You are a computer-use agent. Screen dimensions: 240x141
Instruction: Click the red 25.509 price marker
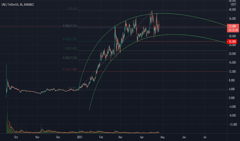click(x=232, y=42)
